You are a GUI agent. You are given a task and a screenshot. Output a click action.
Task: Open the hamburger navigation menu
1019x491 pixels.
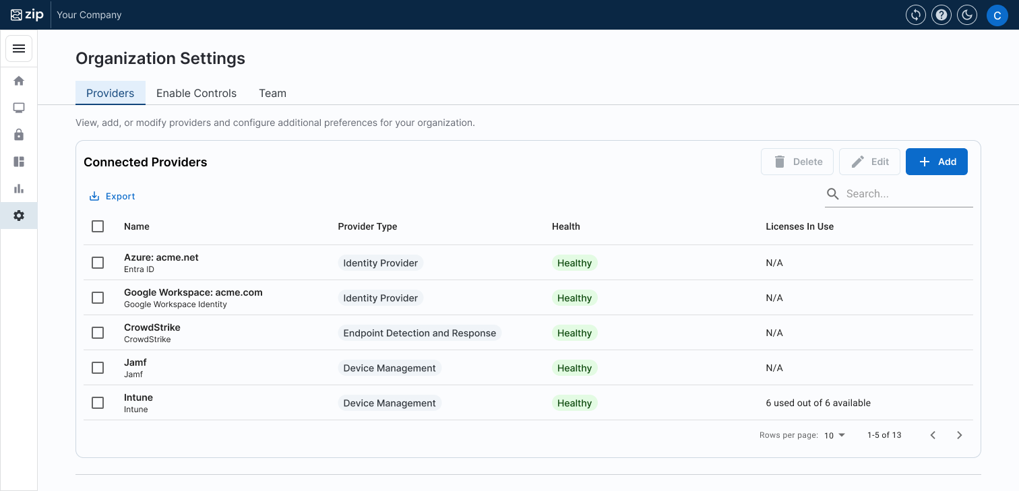(19, 48)
